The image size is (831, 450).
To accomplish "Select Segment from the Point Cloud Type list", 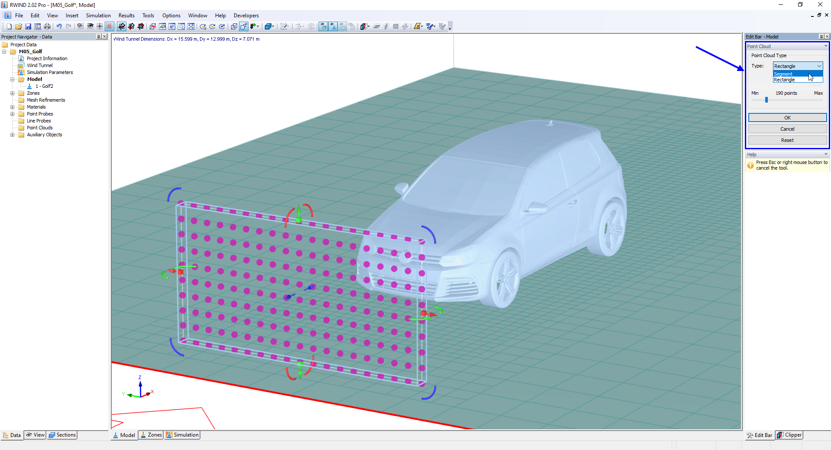I will pos(783,74).
